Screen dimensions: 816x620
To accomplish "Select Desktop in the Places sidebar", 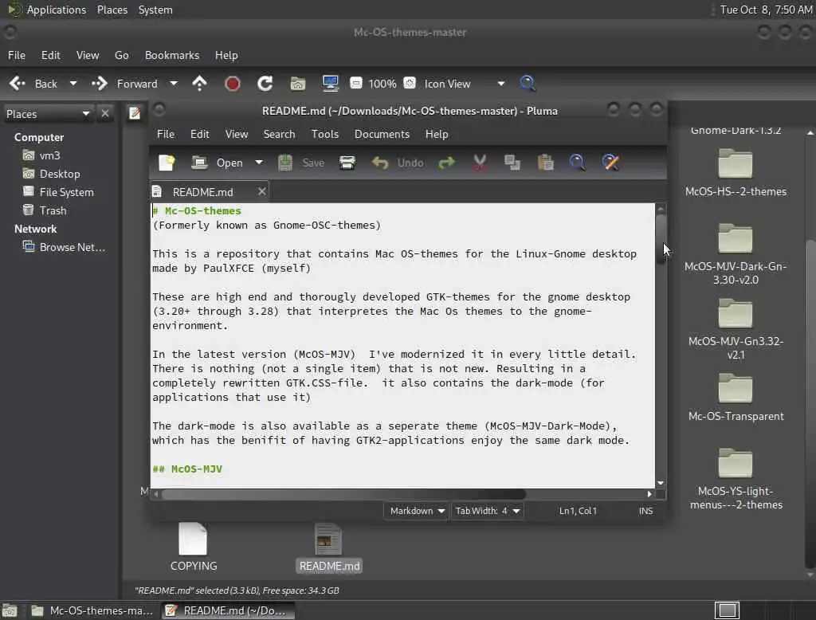I will tap(60, 174).
